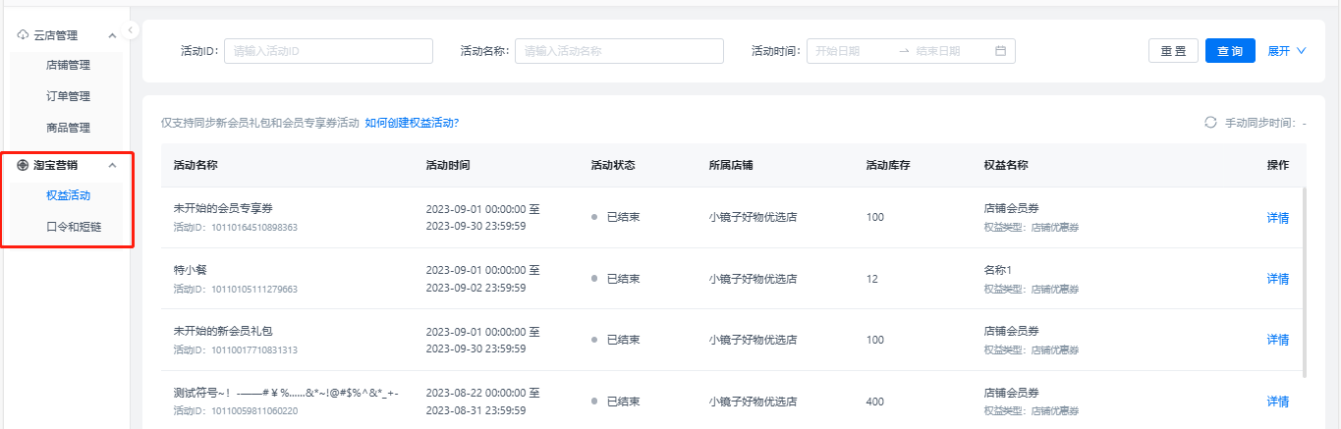Go to 商品管理 menu item
The height and width of the screenshot is (429, 1341).
[68, 128]
